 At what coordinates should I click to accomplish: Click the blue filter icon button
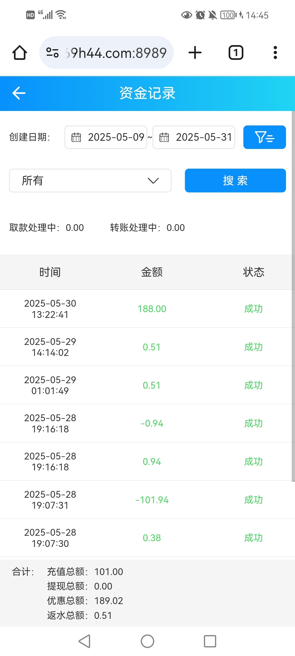click(264, 137)
